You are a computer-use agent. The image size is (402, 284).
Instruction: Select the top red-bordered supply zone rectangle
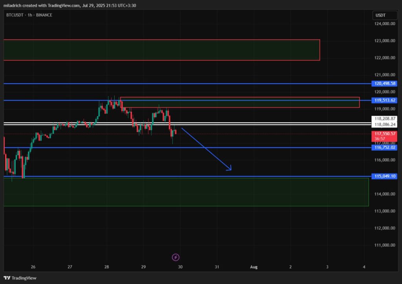click(x=161, y=50)
